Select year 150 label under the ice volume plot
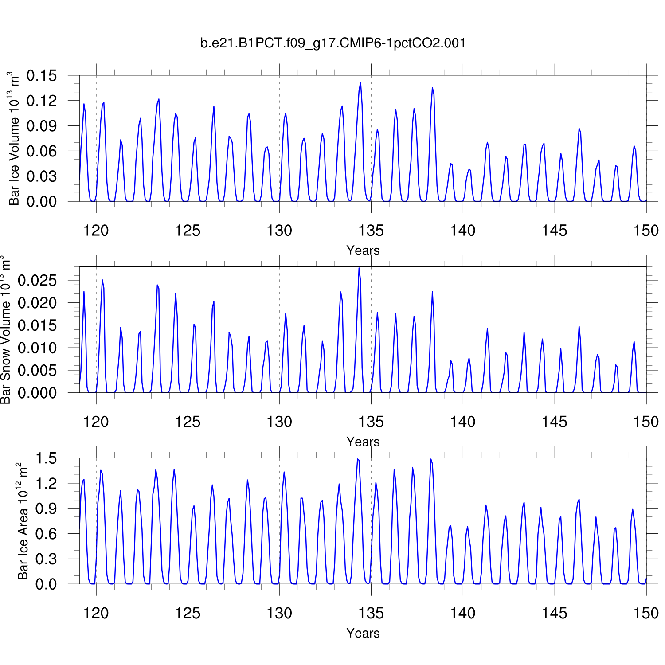Screen dimensions: 665x665 point(645,231)
